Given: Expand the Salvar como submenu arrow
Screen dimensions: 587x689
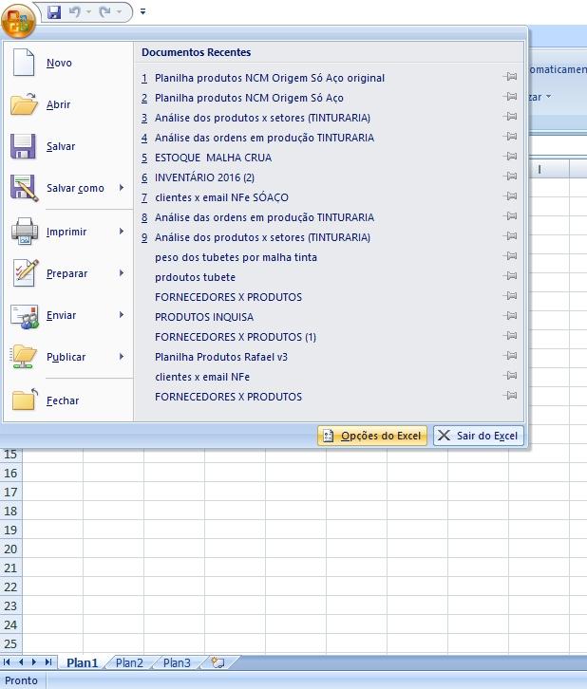Looking at the screenshot, I should pyautogui.click(x=122, y=188).
